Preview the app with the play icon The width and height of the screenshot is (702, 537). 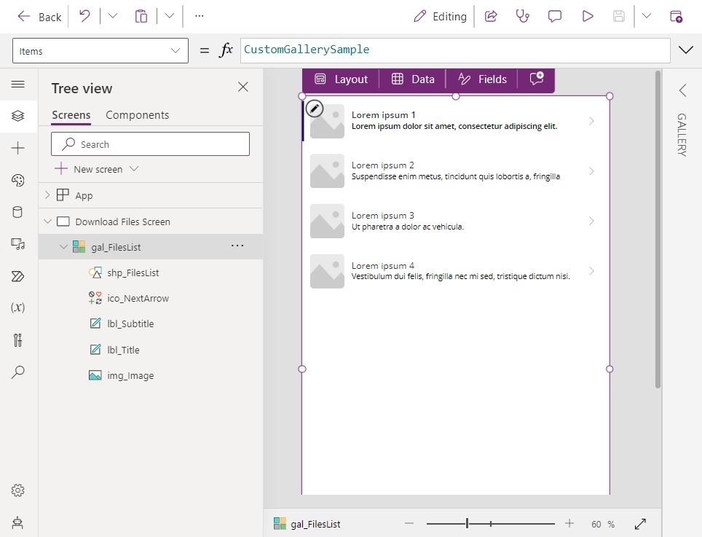click(x=588, y=16)
